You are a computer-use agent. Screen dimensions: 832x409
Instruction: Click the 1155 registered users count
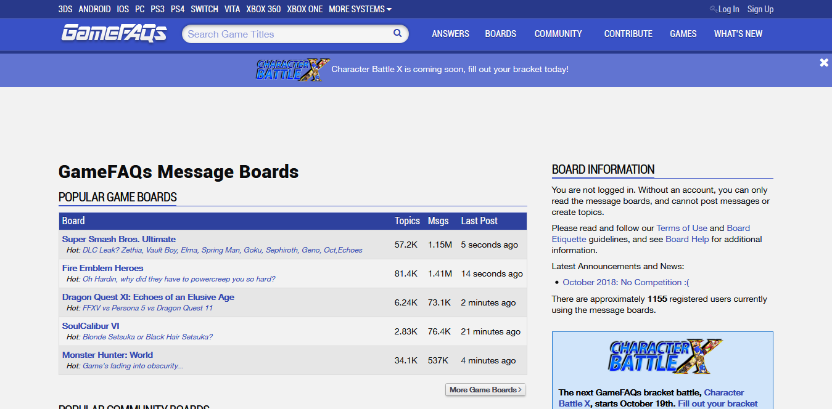[657, 299]
